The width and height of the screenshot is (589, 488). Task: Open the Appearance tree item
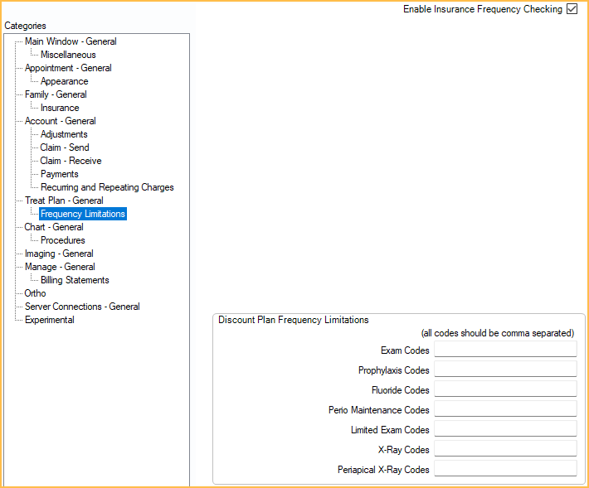64,81
